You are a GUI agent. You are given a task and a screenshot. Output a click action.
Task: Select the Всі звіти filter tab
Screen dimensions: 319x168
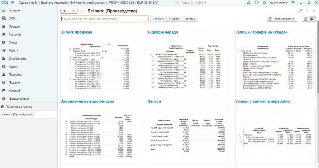click(x=158, y=19)
